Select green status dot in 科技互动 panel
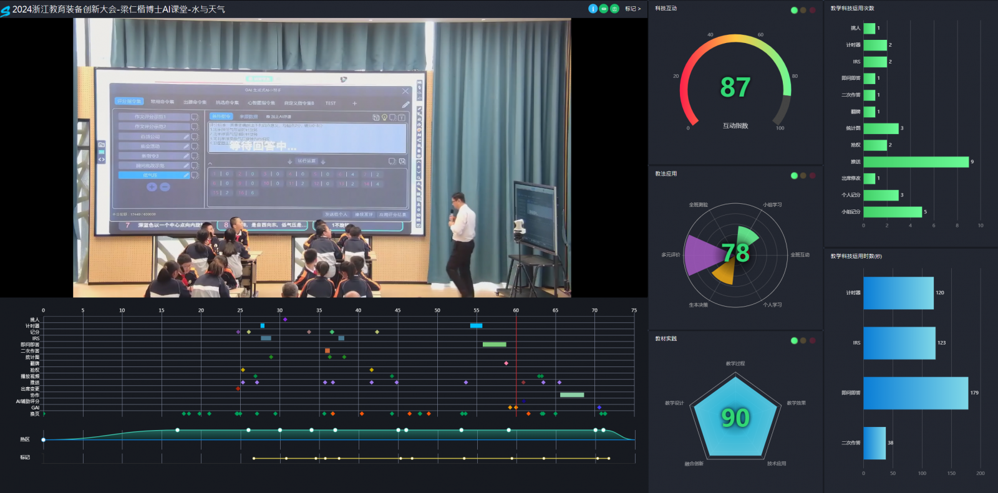The height and width of the screenshot is (493, 998). click(x=794, y=11)
